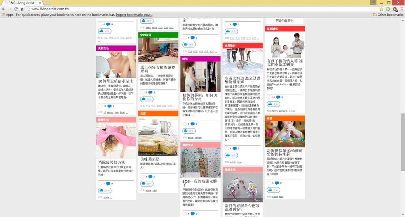The height and width of the screenshot is (217, 405).
Task: Open the article title 新買的衣服是否應該洗過再穿
Action: coord(242,208)
